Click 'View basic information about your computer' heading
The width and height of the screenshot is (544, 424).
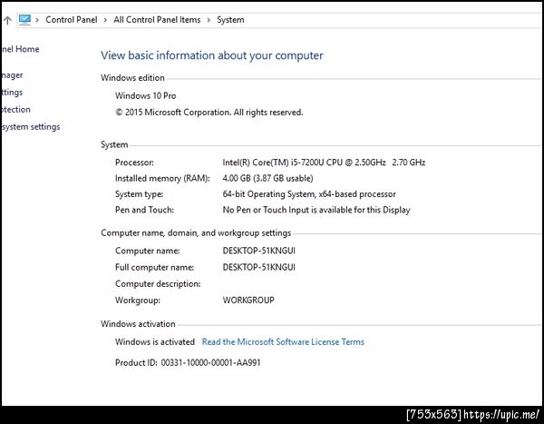click(212, 55)
